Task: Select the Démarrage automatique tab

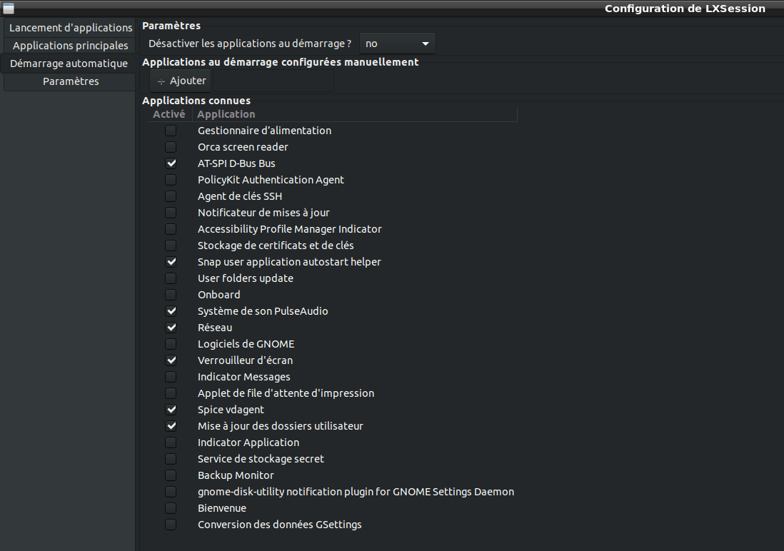Action: click(x=69, y=64)
